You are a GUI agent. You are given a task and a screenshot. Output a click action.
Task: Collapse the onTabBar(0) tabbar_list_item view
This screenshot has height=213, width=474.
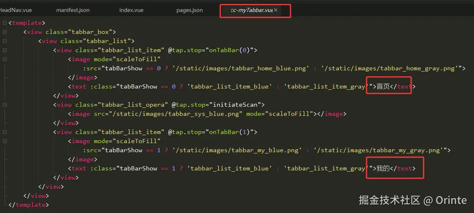5,50
